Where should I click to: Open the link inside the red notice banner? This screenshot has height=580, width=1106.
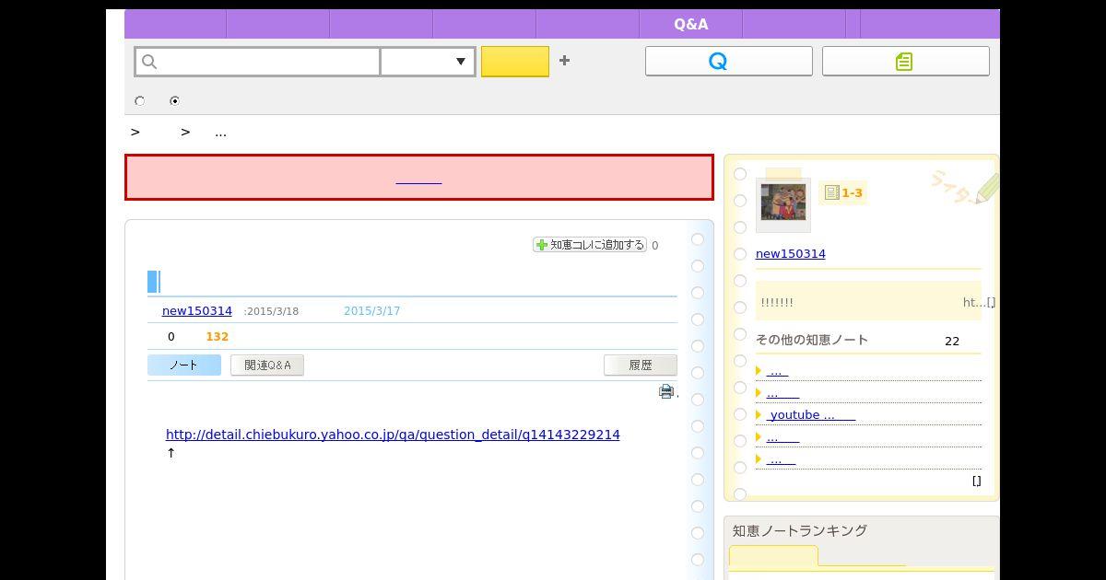coord(418,178)
